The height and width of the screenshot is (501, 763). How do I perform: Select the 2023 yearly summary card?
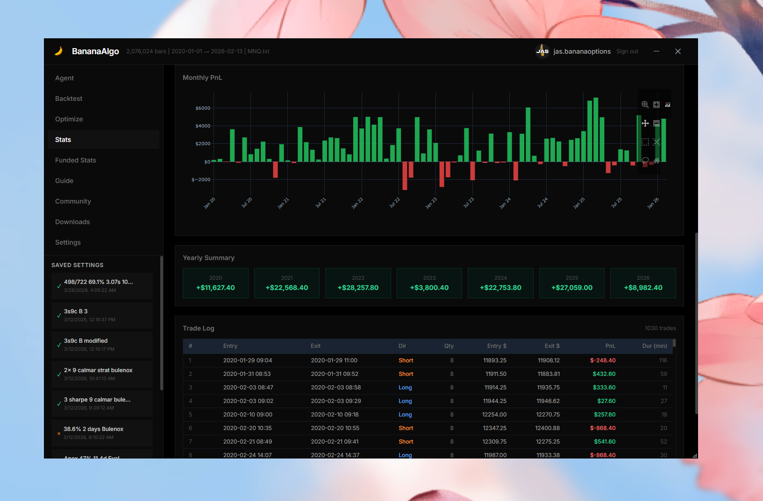429,283
